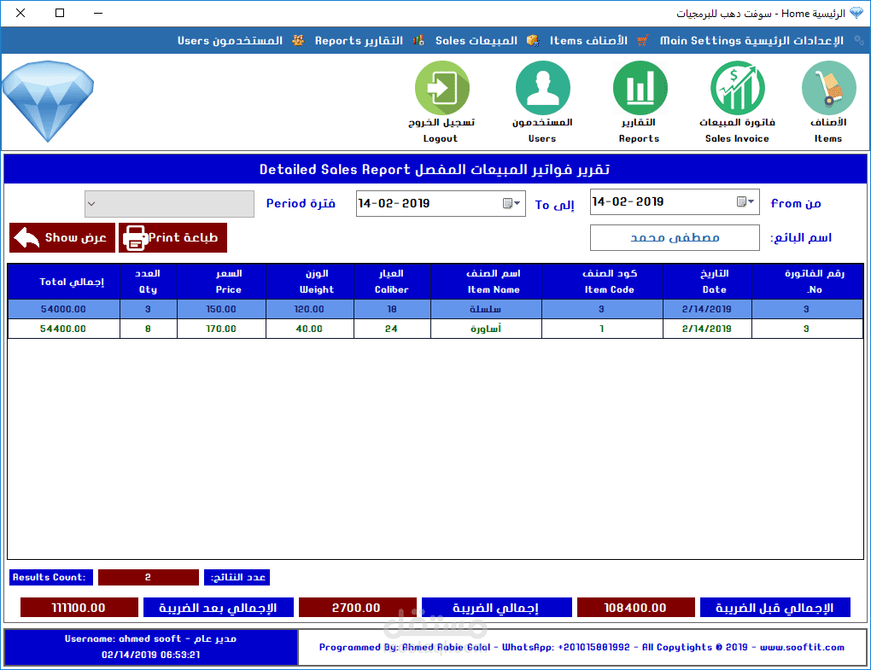Click price cell 170.00
The width and height of the screenshot is (871, 670).
pos(222,329)
